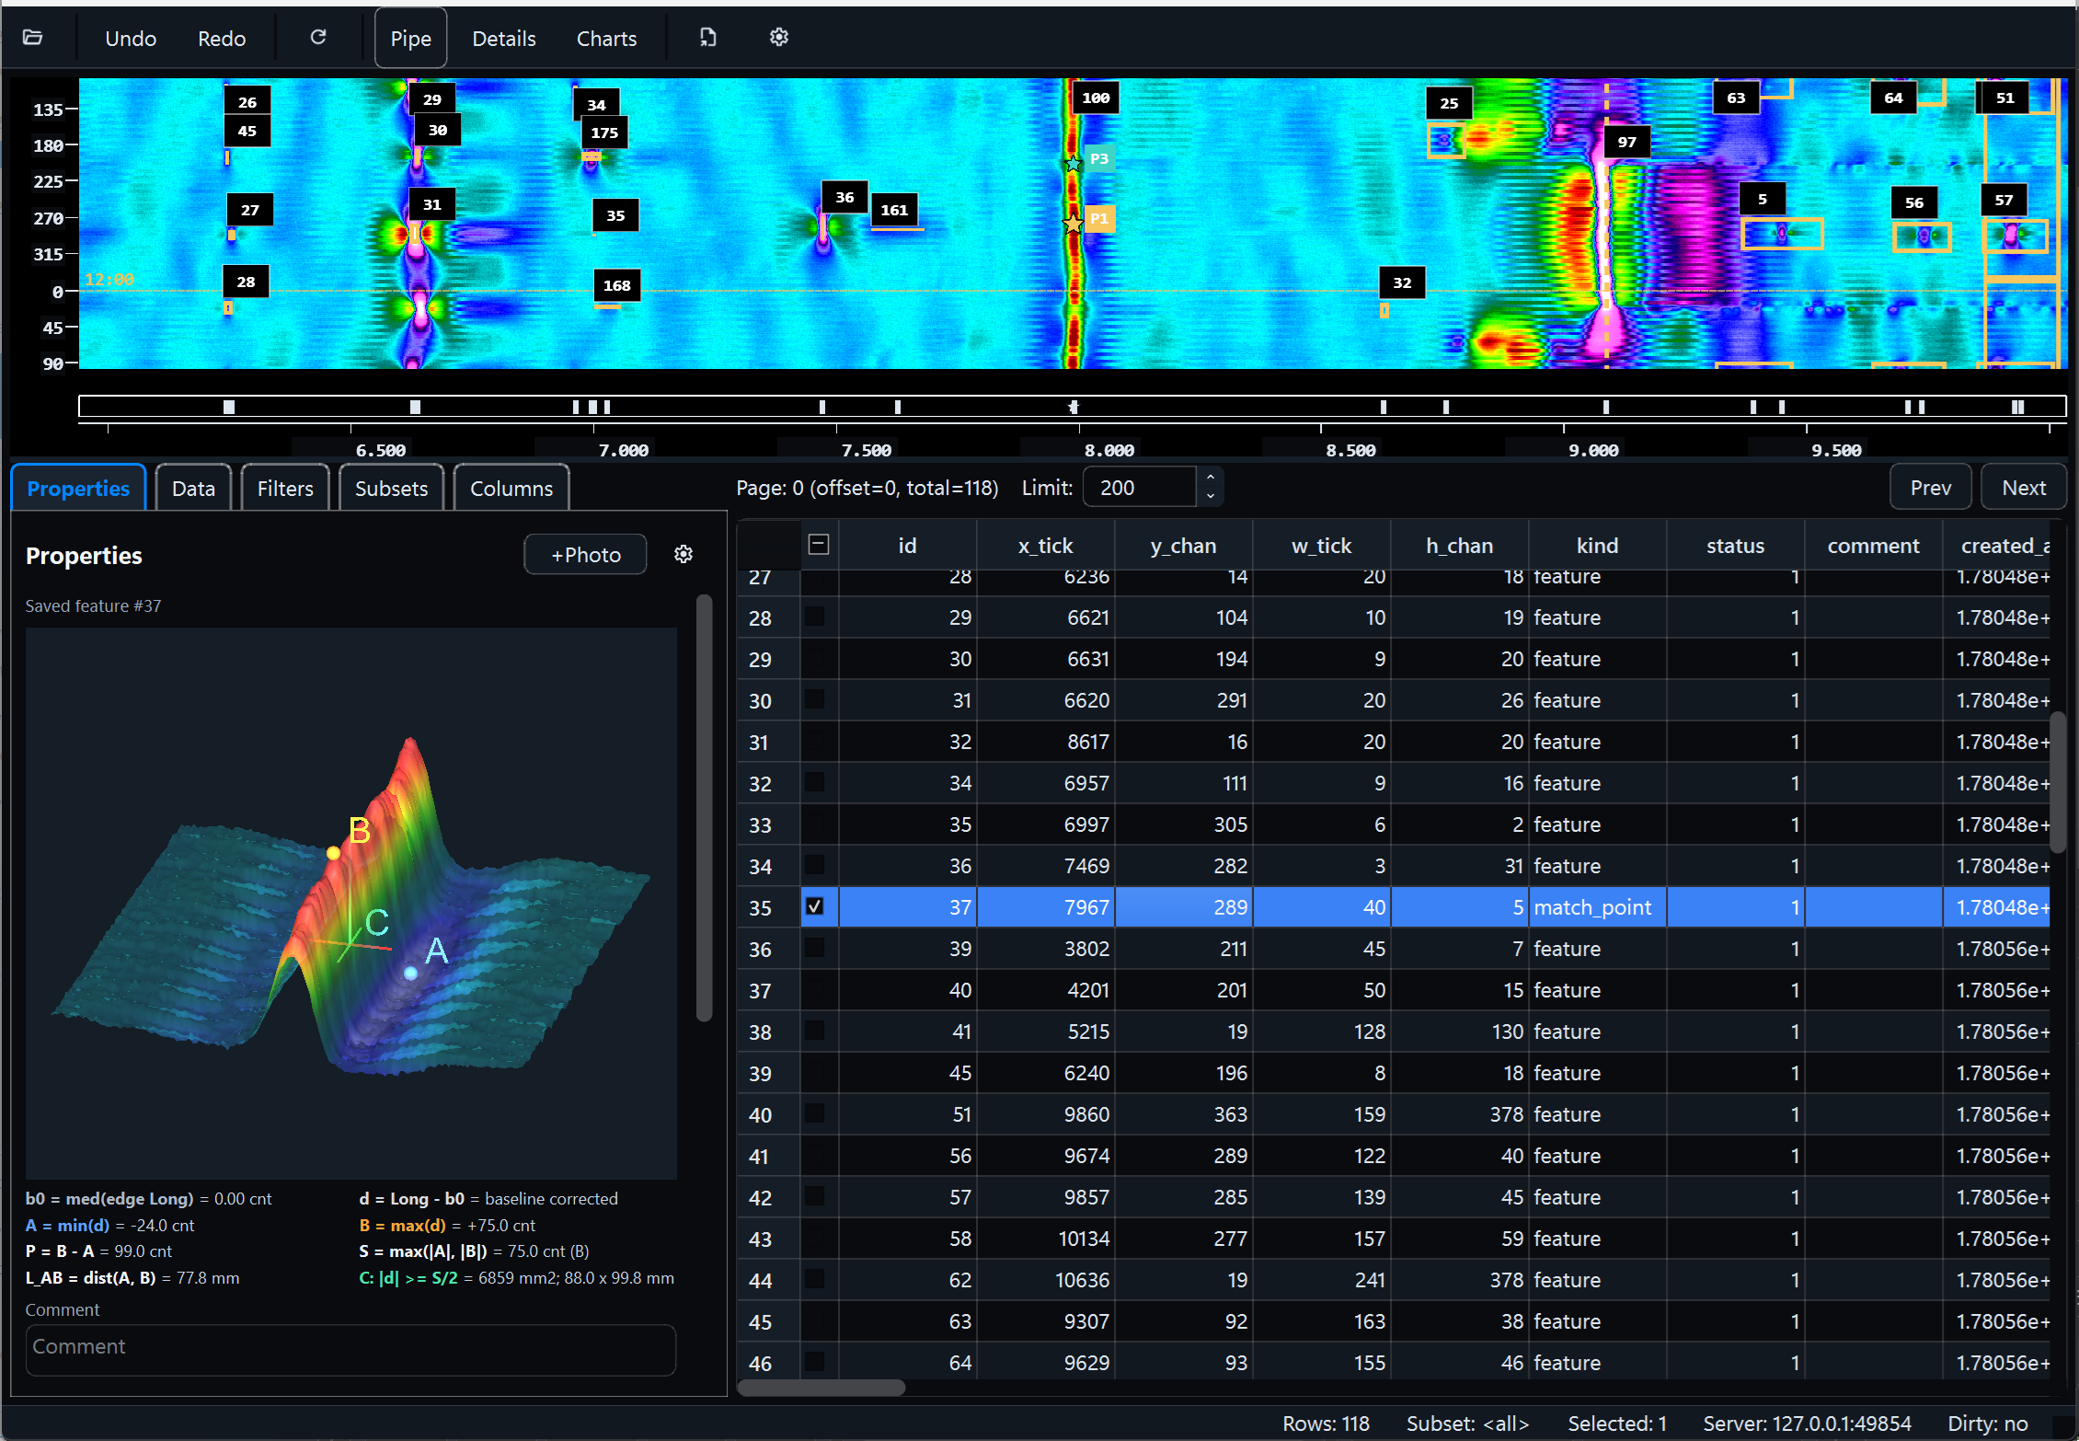Sort by the x_tick column header
Screen dimensions: 2079x1441
[x=1045, y=546]
